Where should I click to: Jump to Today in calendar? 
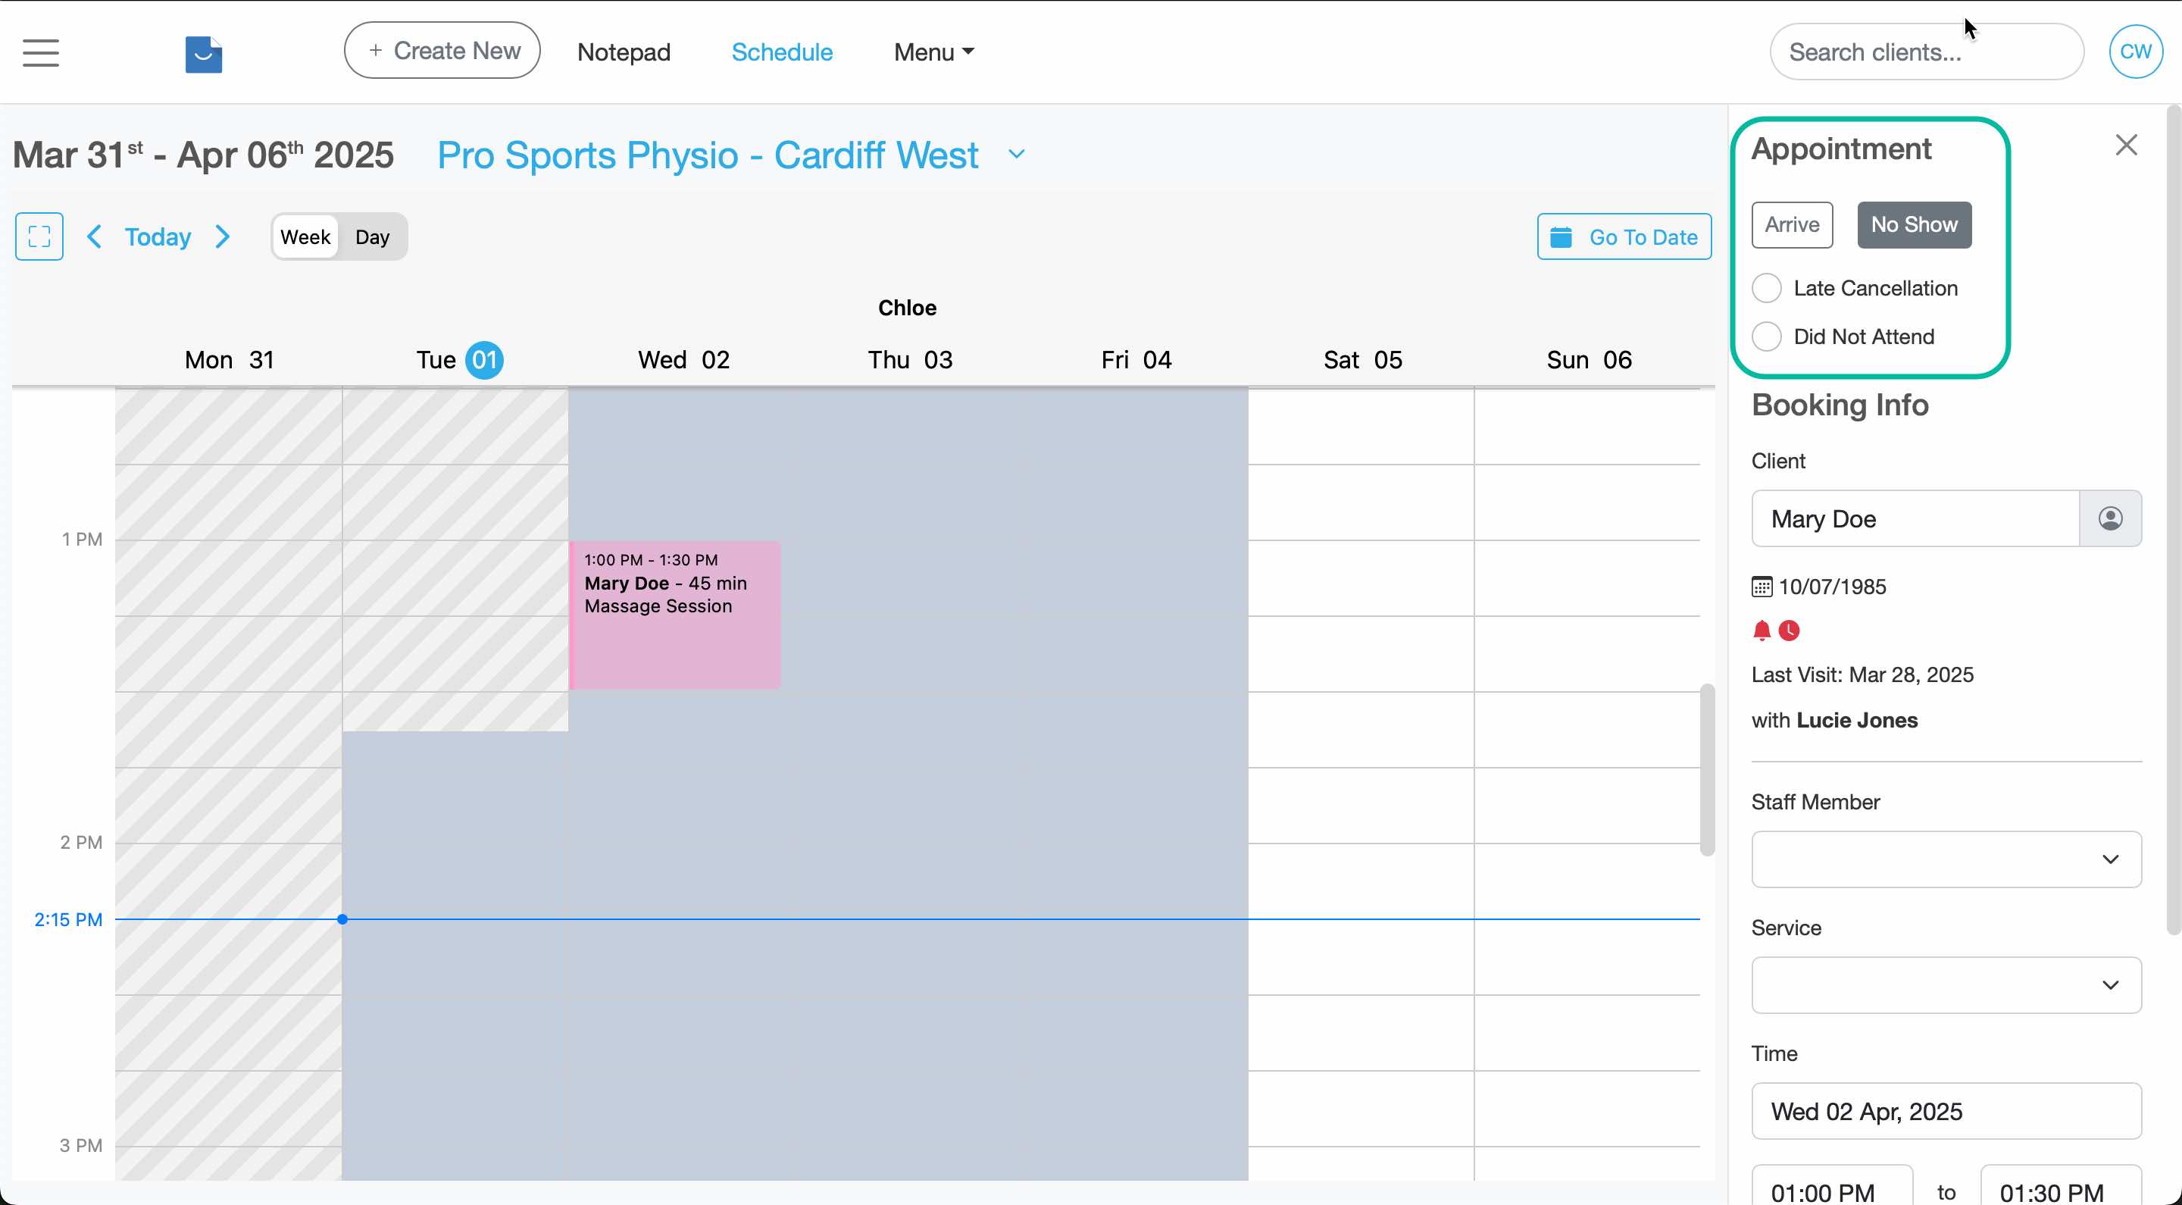click(x=158, y=236)
